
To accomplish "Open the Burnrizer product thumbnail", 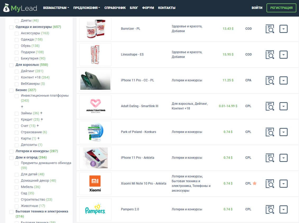I will coord(95,29).
